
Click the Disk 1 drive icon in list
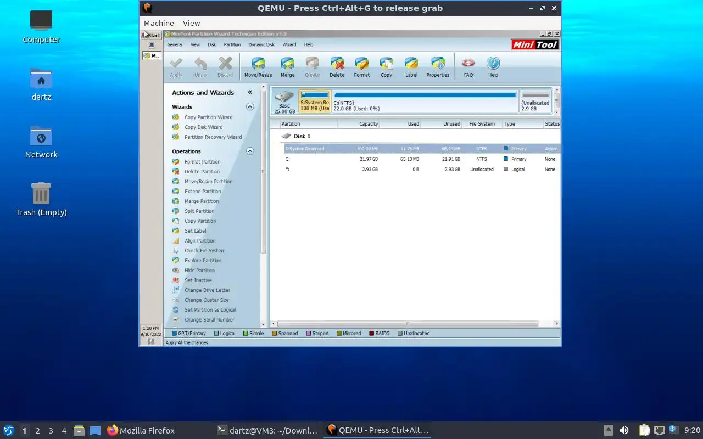coord(286,136)
